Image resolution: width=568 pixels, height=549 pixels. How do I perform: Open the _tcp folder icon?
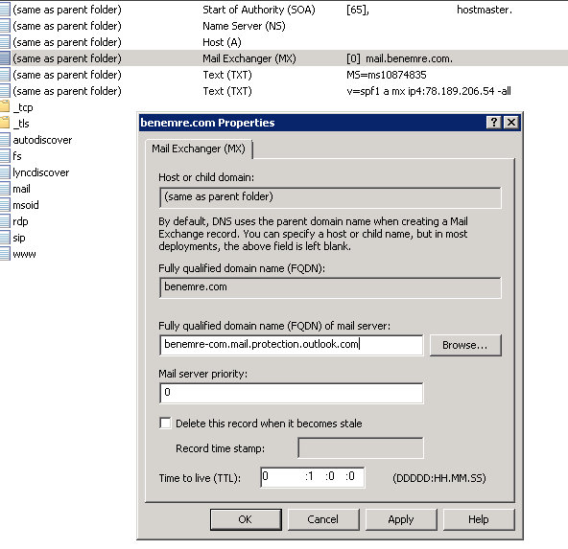5,107
